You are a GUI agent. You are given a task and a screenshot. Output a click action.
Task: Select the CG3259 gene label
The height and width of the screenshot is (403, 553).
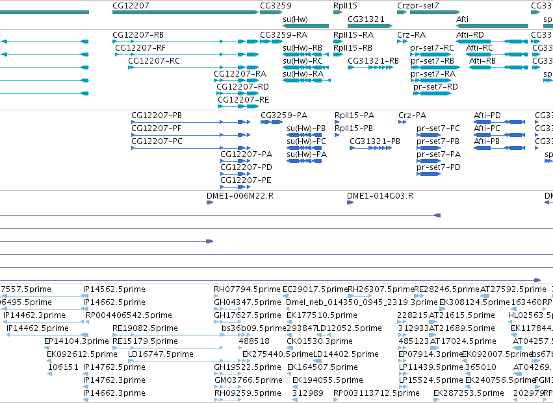pos(276,6)
